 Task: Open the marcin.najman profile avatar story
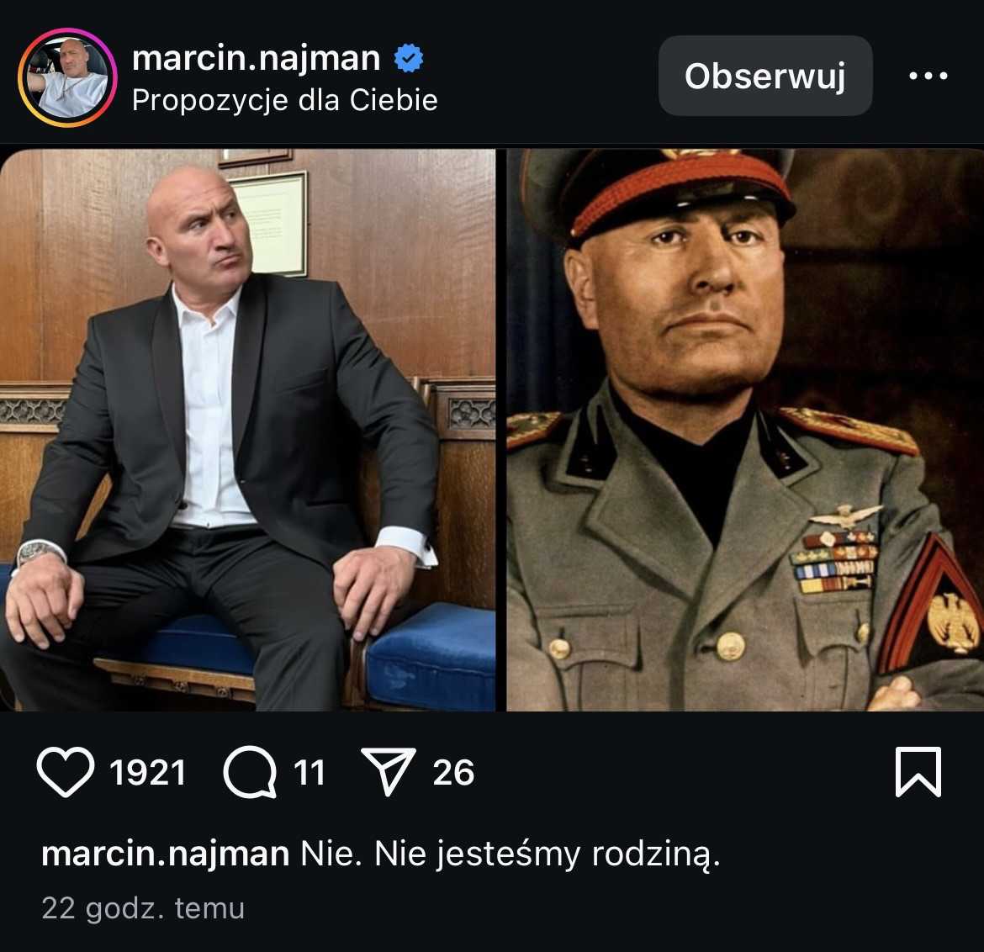pyautogui.click(x=66, y=77)
